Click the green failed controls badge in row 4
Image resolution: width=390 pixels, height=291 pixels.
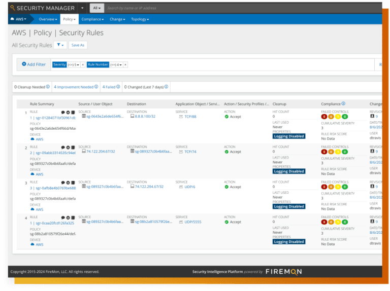[x=345, y=222]
